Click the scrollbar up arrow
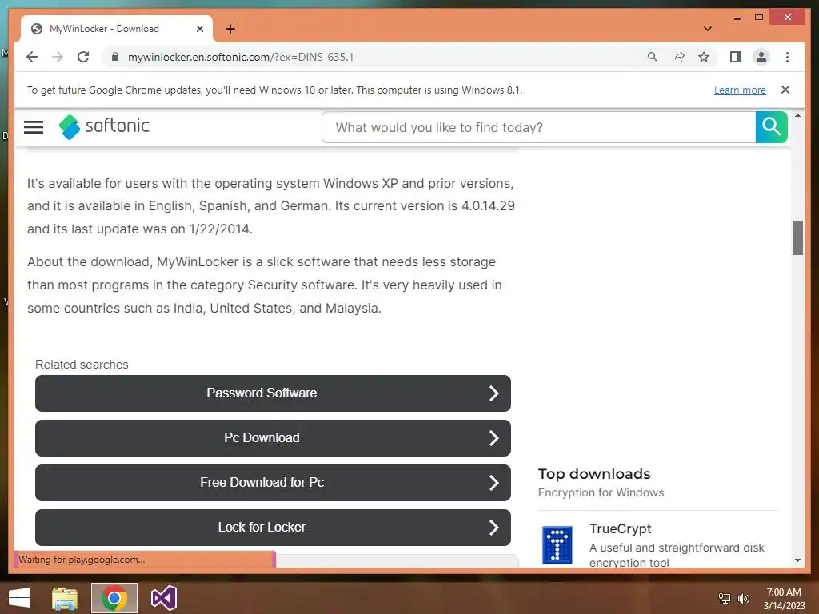The height and width of the screenshot is (614, 819). pos(797,115)
